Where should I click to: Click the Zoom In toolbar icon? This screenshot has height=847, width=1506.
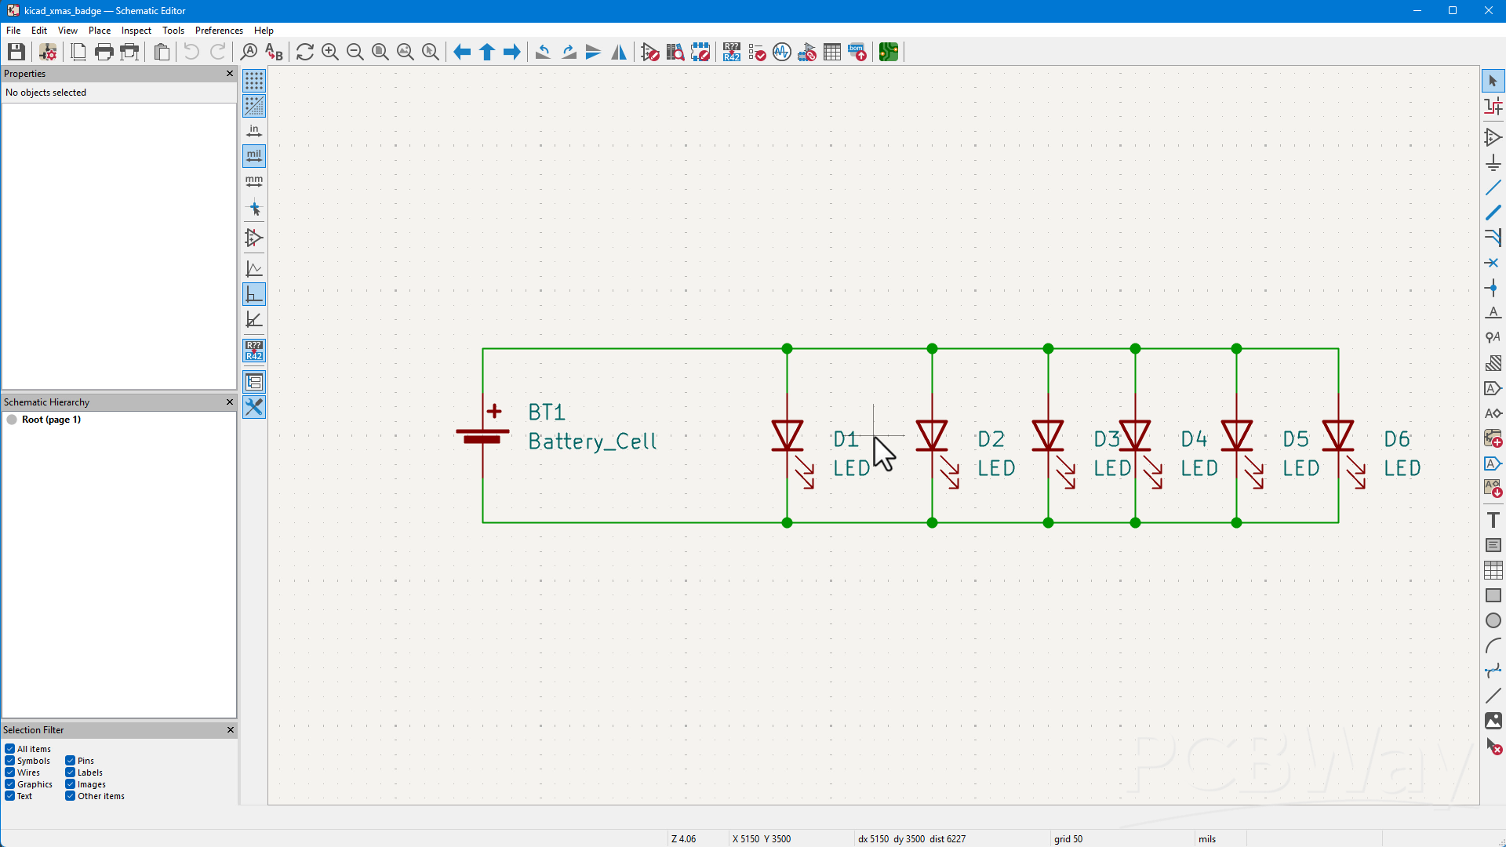(330, 52)
